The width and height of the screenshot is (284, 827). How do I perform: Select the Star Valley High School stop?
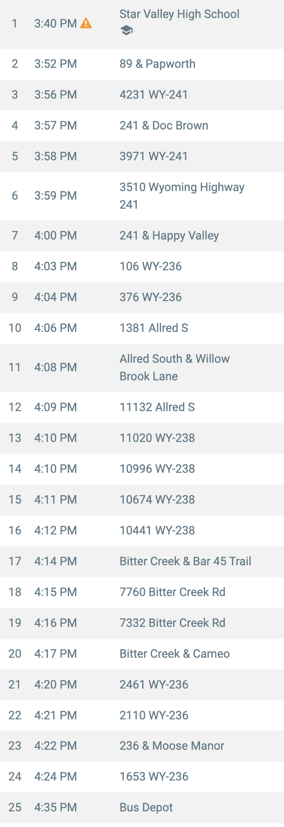coord(142,24)
